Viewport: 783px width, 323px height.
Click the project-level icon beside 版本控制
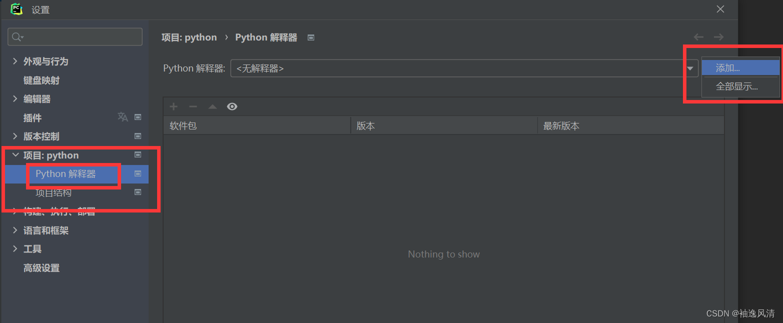(x=138, y=135)
